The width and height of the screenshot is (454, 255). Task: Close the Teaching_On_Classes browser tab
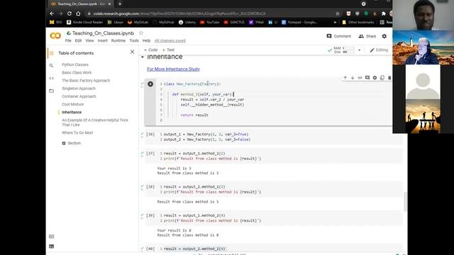pyautogui.click(x=109, y=4)
